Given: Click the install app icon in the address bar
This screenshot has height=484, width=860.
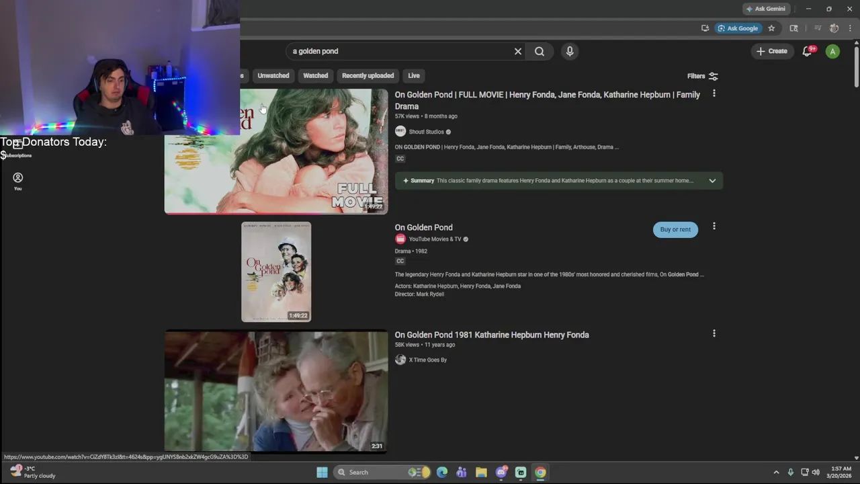Looking at the screenshot, I should (x=705, y=28).
